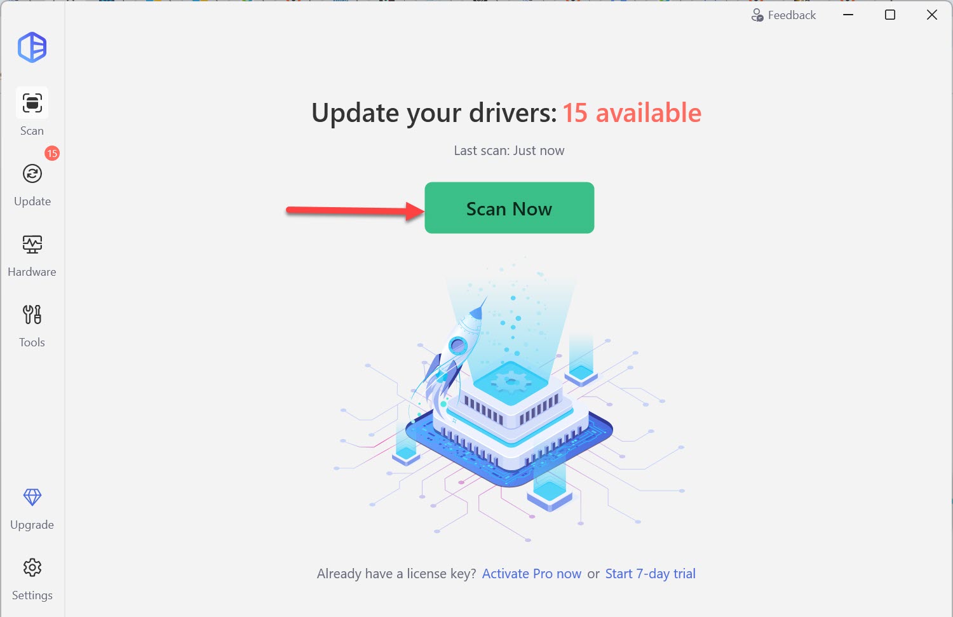Image resolution: width=953 pixels, height=617 pixels.
Task: Click the 15 available red text
Action: tap(632, 112)
